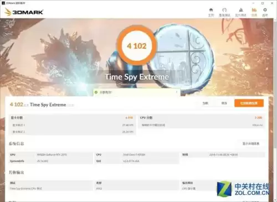The width and height of the screenshot is (277, 202).
Task: Maximize the 3DMark window
Action: pyautogui.click(x=263, y=3)
